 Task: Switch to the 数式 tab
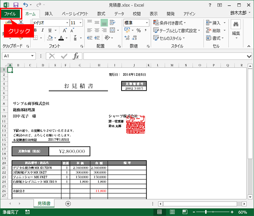coord(101,14)
